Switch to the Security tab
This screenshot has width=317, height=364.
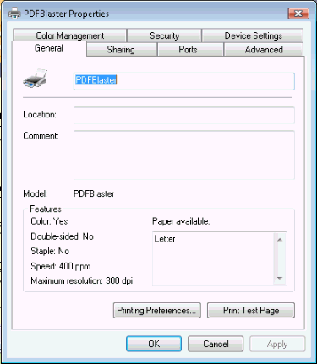point(164,35)
